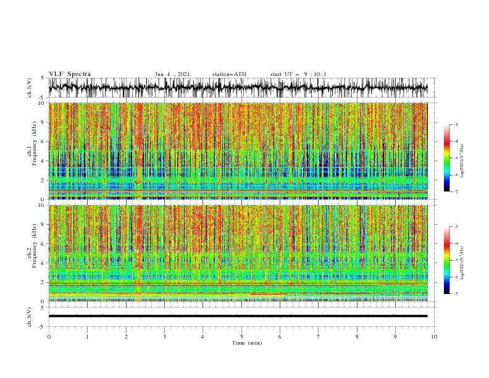The height and width of the screenshot is (378, 489).
Task: Click the time axis tick label "10"
Action: (x=434, y=337)
